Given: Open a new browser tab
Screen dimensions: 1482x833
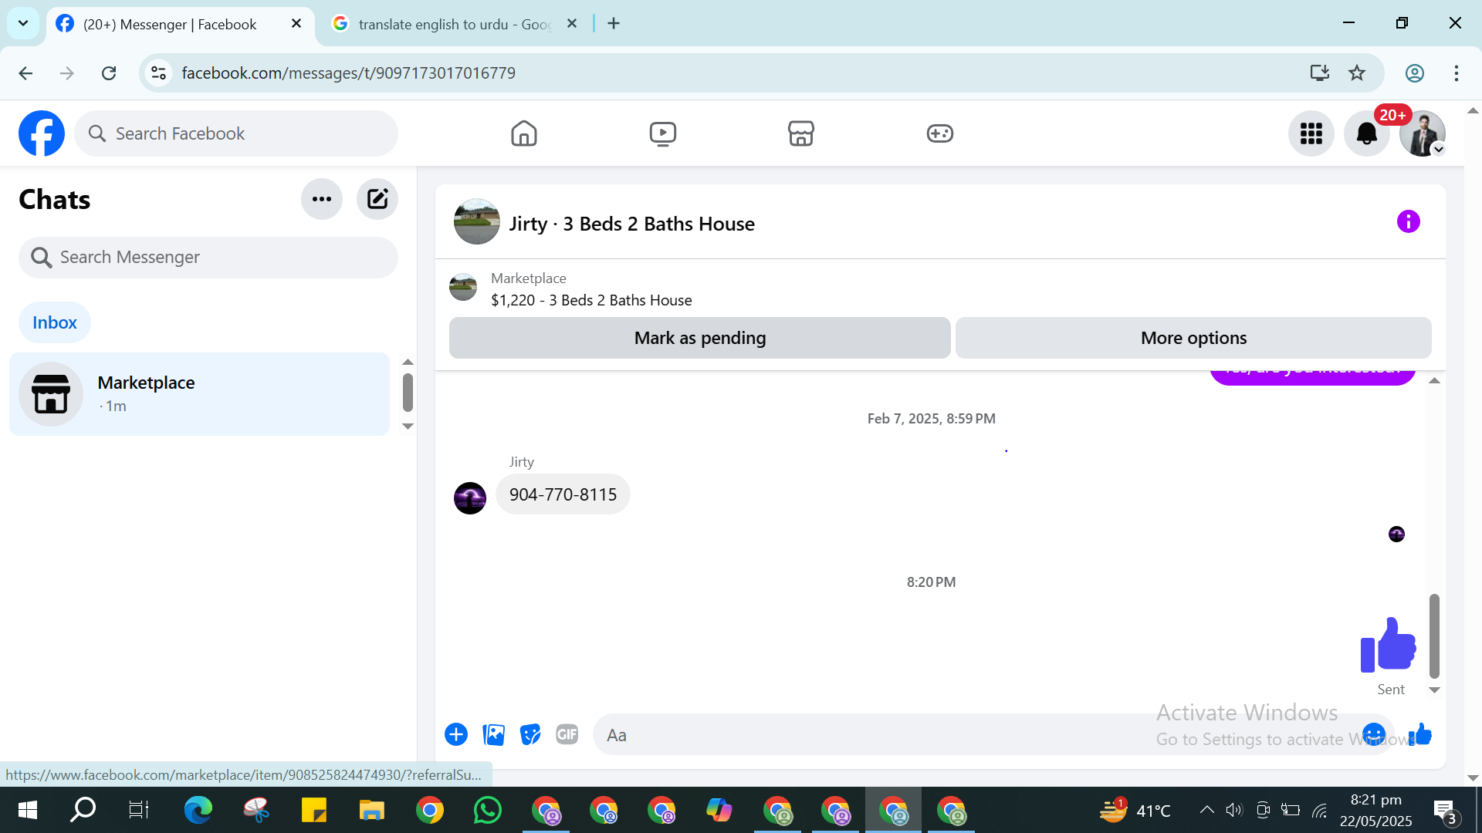Looking at the screenshot, I should pyautogui.click(x=614, y=24).
